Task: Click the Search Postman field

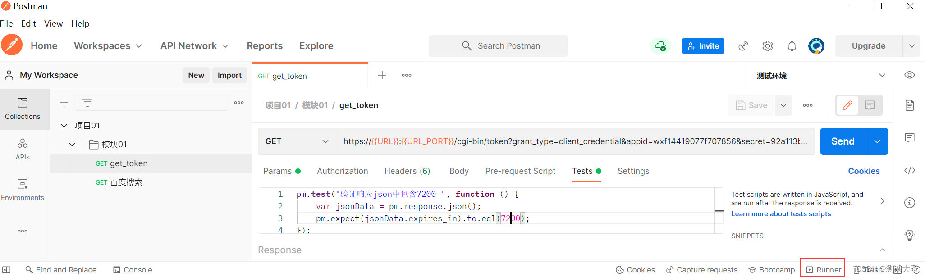Action: click(x=498, y=46)
